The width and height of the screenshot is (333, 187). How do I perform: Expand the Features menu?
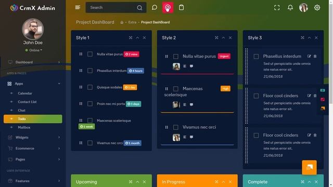pyautogui.click(x=59, y=181)
